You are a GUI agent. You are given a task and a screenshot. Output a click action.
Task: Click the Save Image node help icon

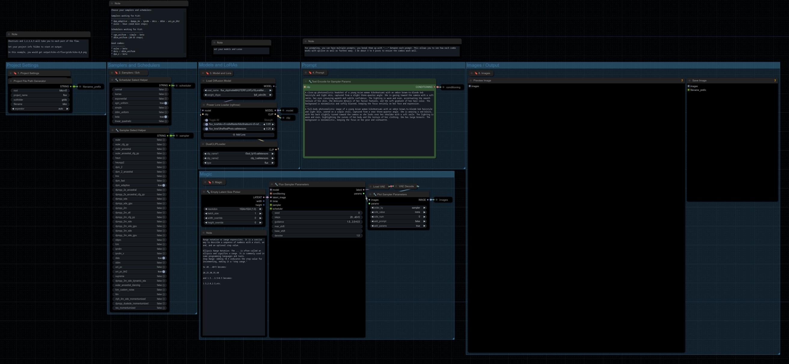775,81
